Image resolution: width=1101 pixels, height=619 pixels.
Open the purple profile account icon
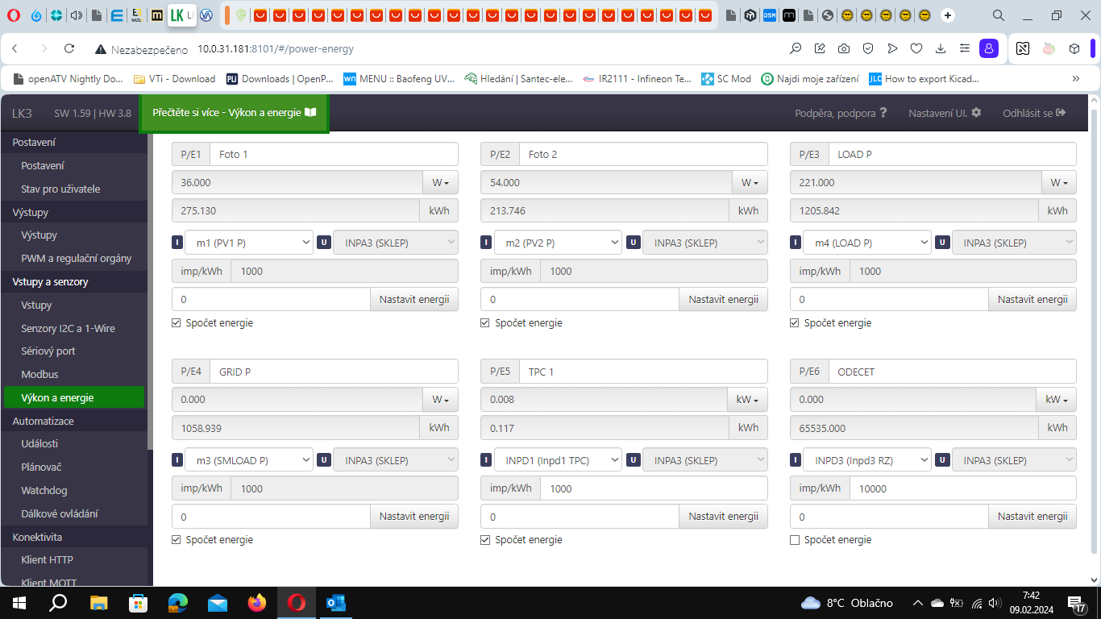989,48
